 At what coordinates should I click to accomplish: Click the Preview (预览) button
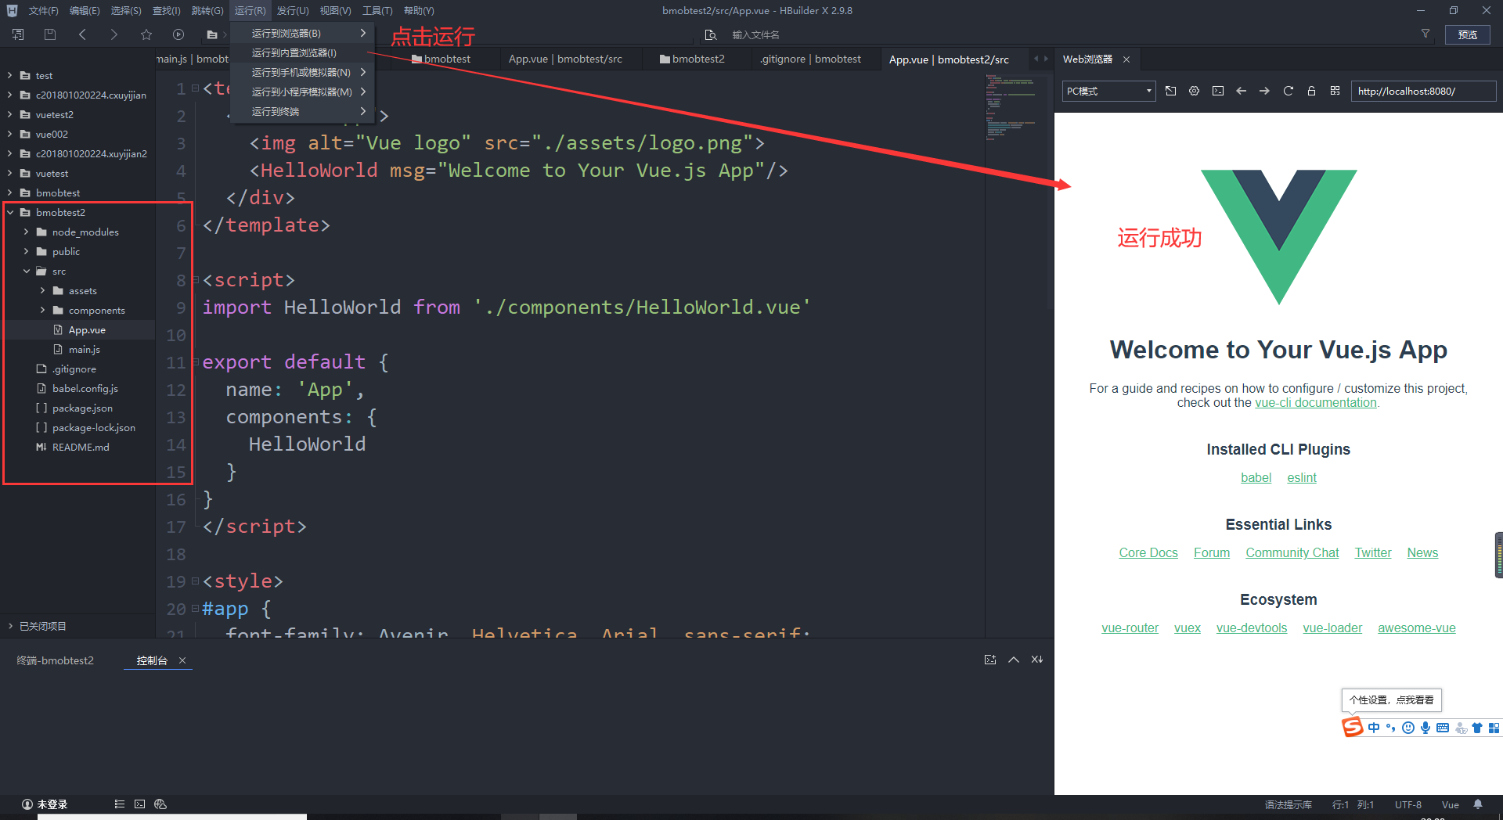1468,34
